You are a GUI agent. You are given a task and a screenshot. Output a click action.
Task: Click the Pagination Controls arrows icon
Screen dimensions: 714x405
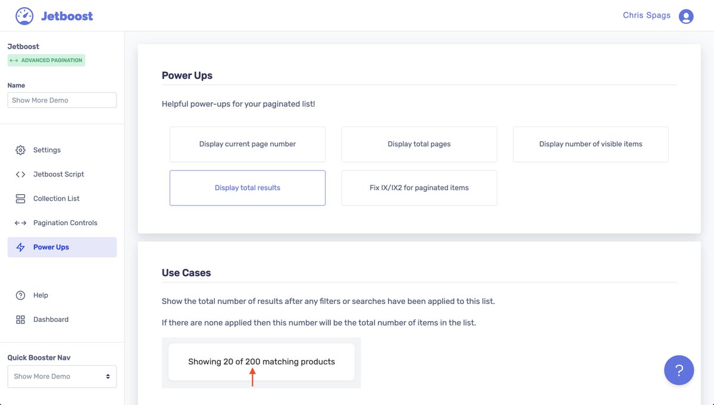click(x=20, y=223)
